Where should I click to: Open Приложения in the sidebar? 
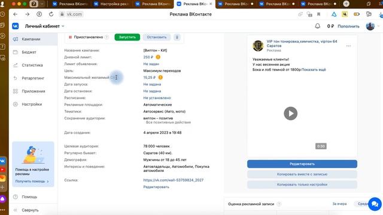34,91
